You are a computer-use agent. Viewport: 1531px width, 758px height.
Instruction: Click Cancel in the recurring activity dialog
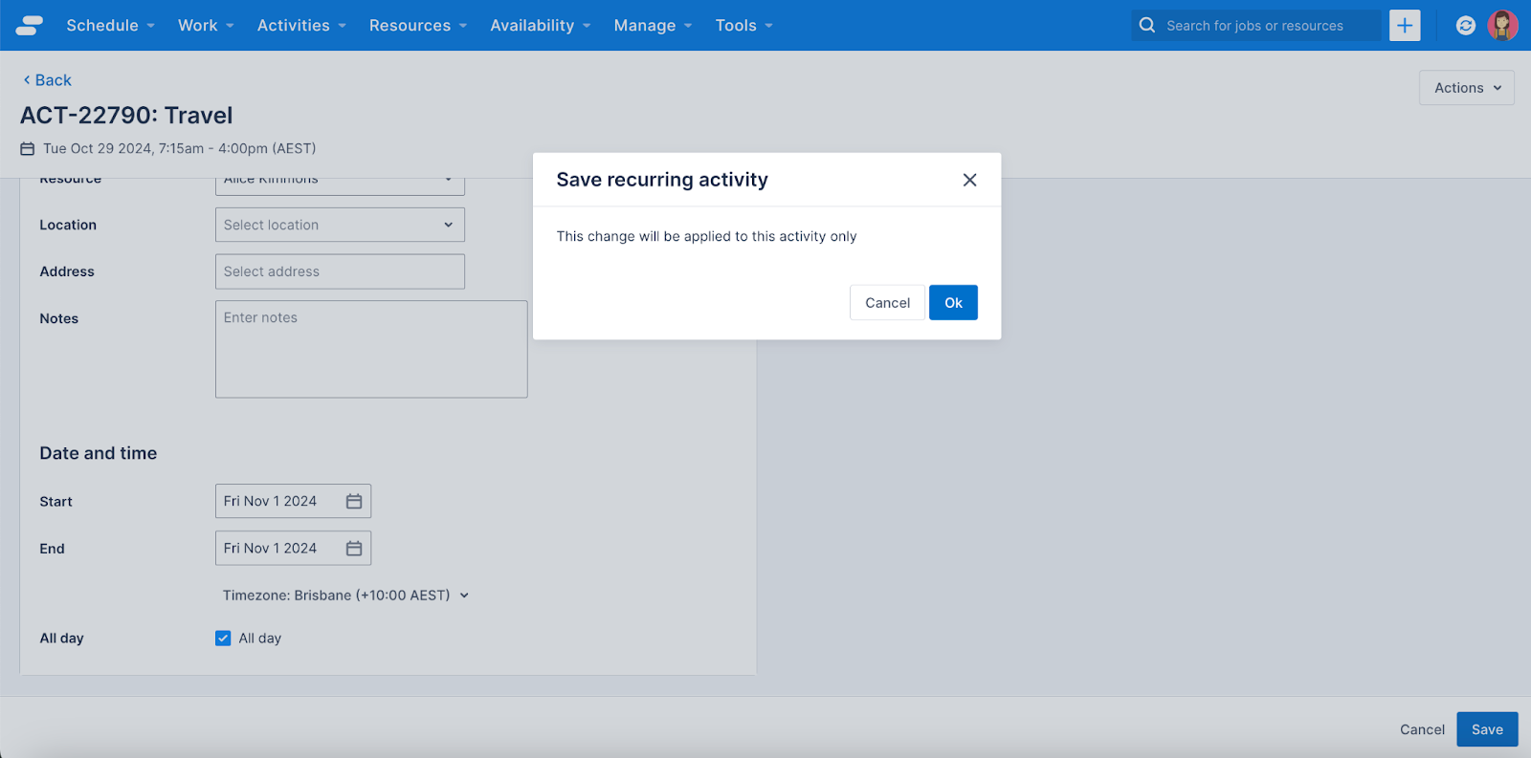887,303
